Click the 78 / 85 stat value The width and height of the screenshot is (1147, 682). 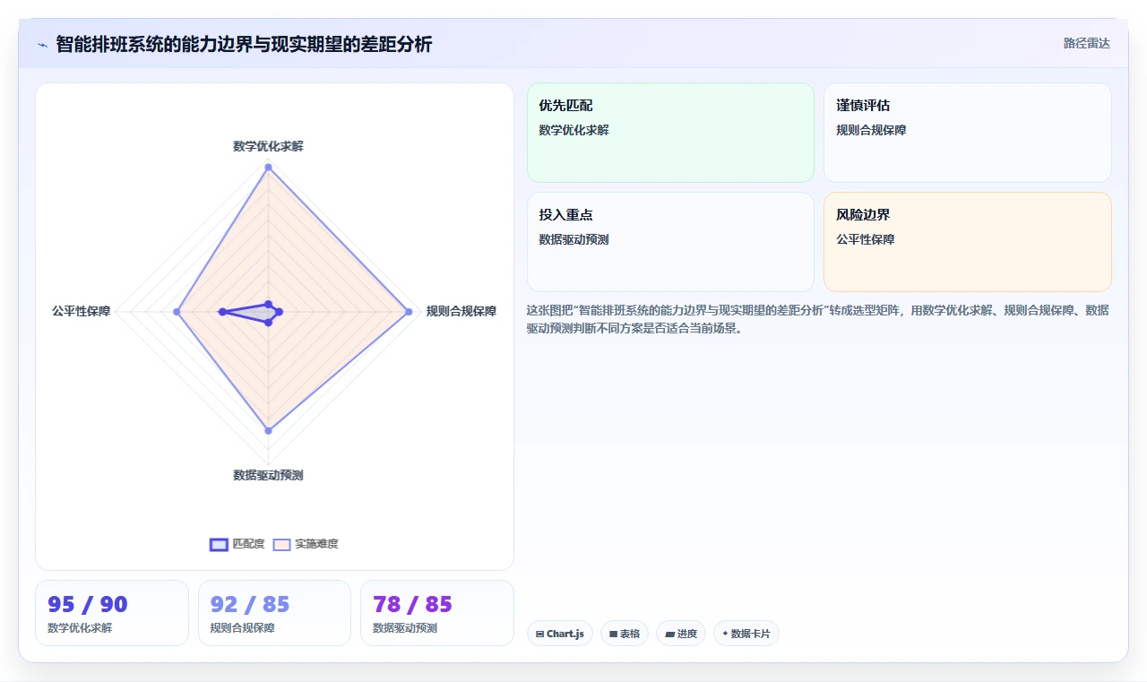pyautogui.click(x=412, y=604)
